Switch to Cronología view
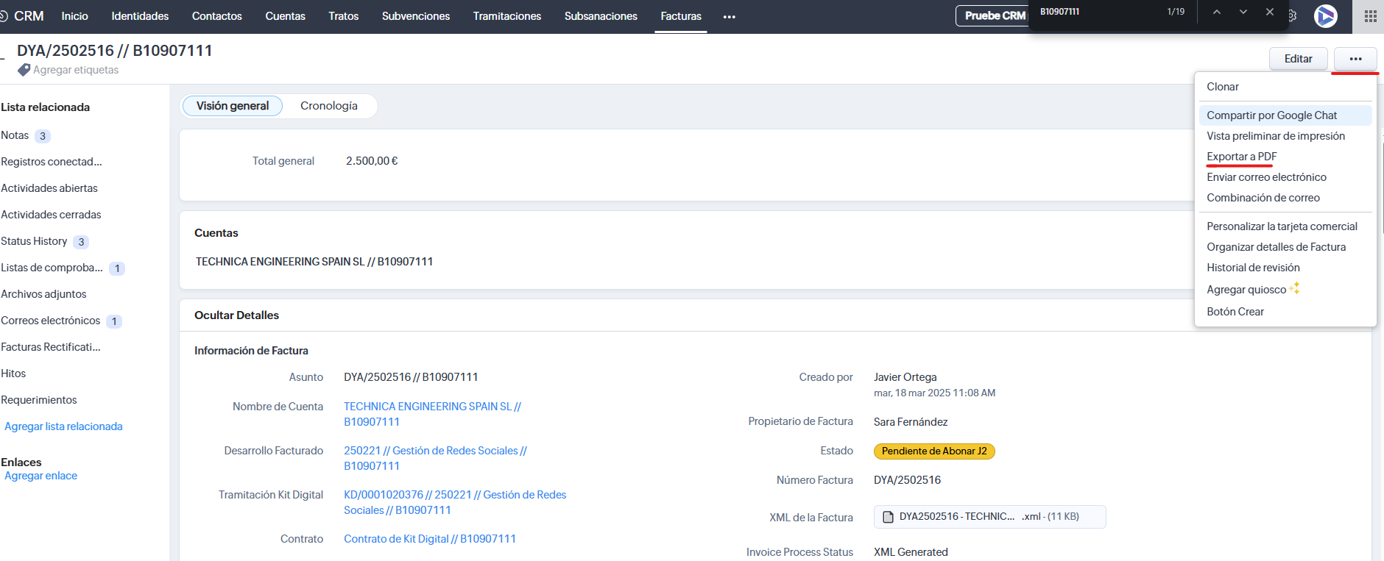This screenshot has height=561, width=1384. [x=328, y=106]
